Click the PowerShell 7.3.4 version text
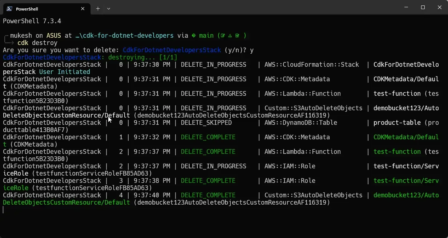This screenshot has height=238, width=448. click(32, 21)
